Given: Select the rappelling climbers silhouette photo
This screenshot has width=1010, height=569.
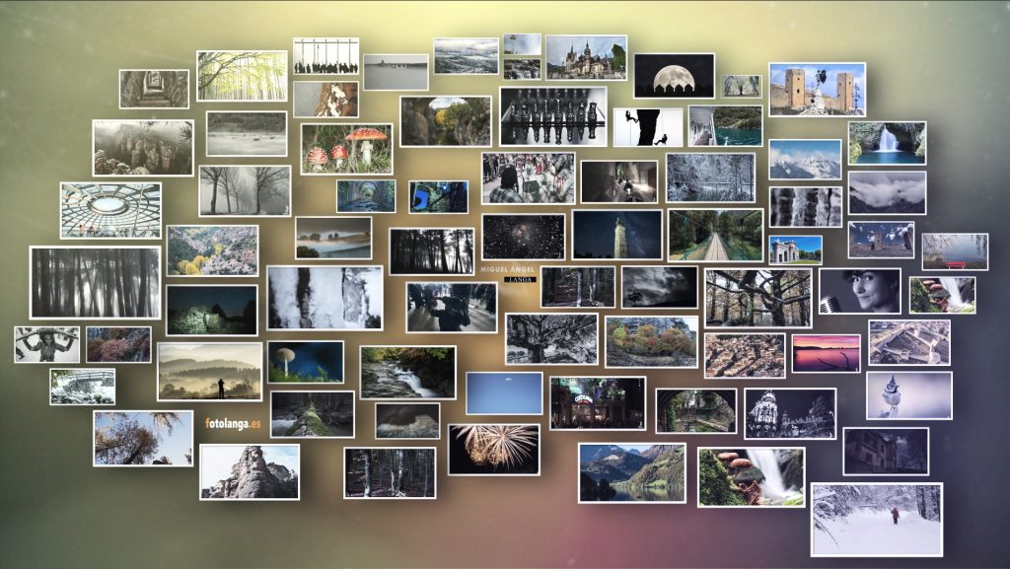Looking at the screenshot, I should (x=647, y=127).
